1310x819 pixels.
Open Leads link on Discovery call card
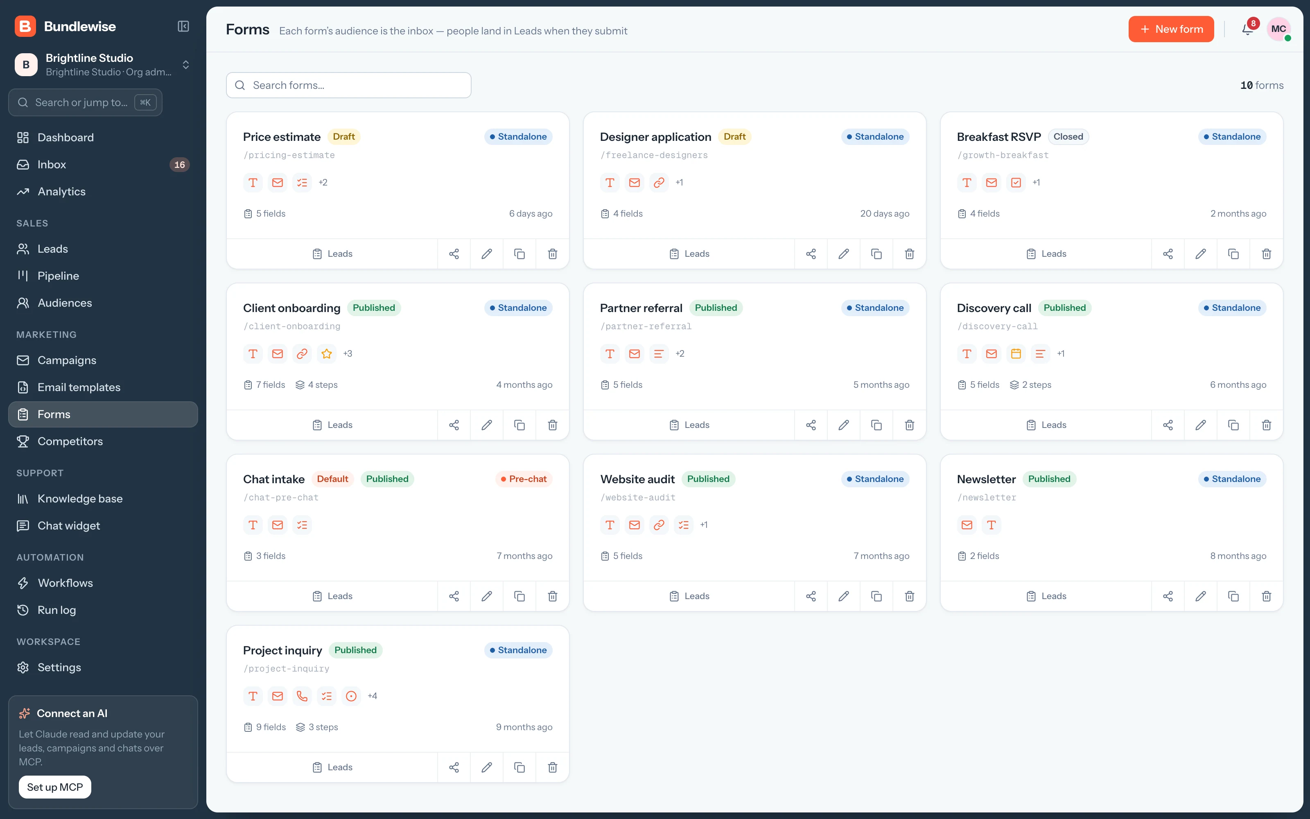click(1046, 425)
